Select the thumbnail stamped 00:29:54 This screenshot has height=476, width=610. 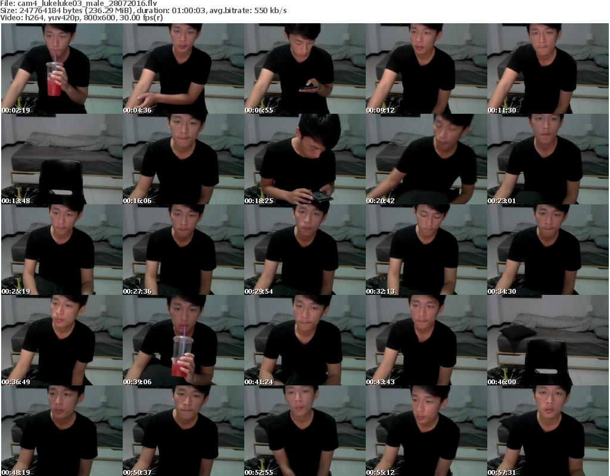pos(304,250)
